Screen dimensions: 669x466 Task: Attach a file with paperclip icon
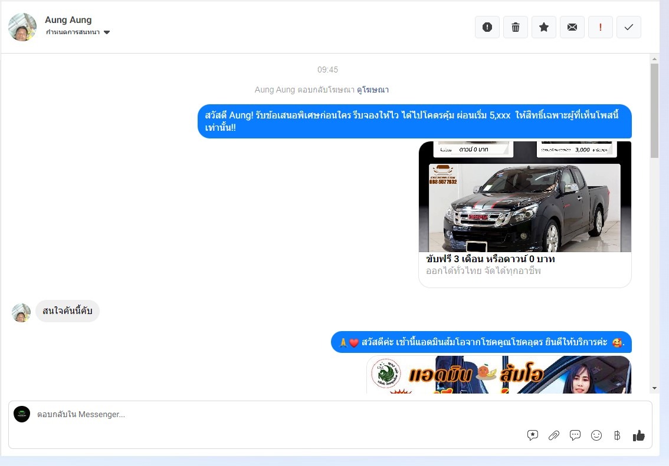[x=554, y=435]
